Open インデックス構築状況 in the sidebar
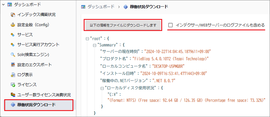270x117 pixels. click(37, 15)
